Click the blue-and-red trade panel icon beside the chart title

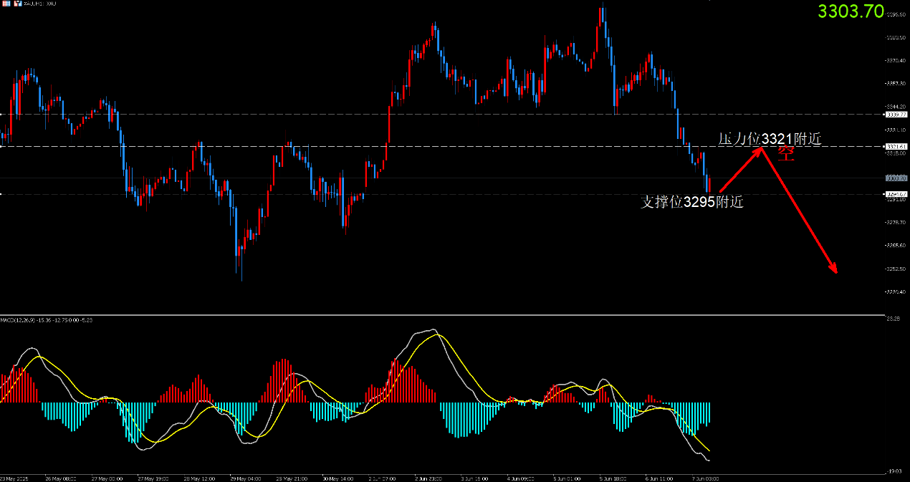pyautogui.click(x=19, y=4)
